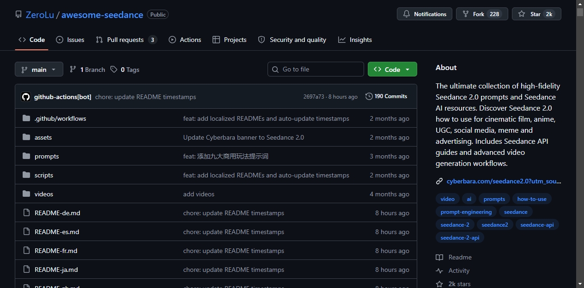Open cyberbara.com/seedance2.0 website link
The width and height of the screenshot is (584, 288).
[x=504, y=181]
